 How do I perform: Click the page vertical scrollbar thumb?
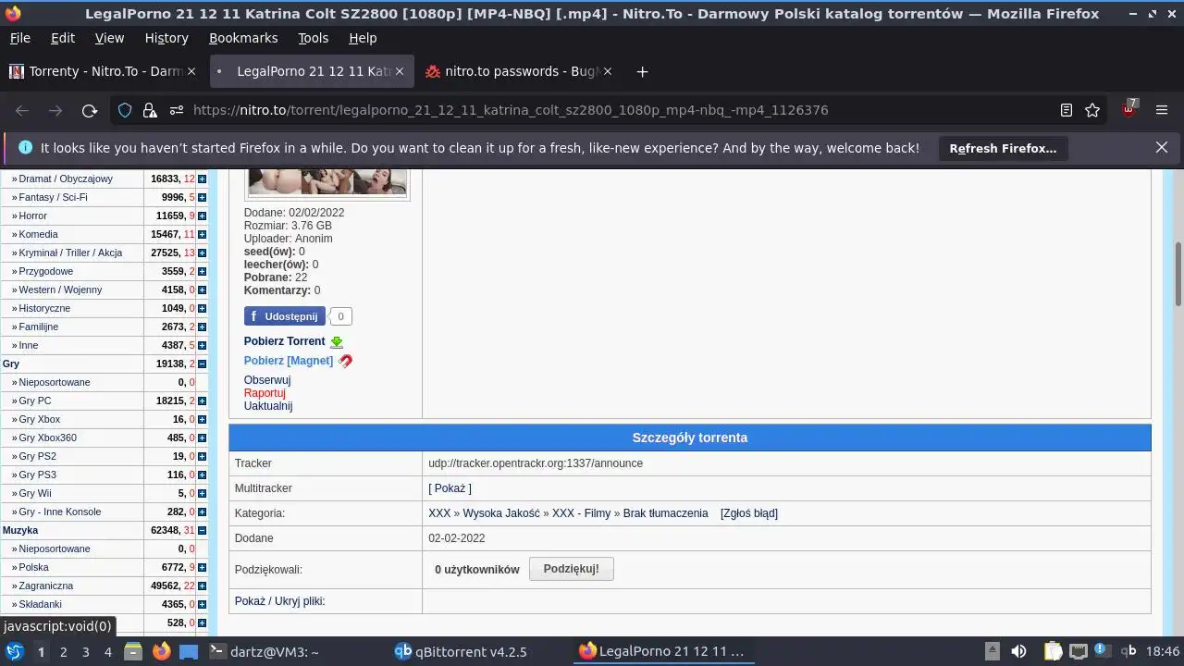(x=1178, y=274)
